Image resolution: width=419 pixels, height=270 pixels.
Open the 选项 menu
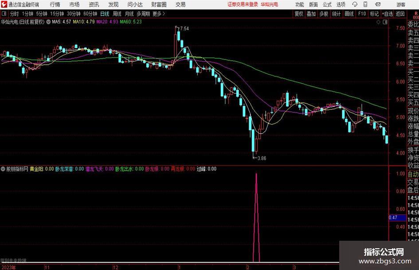(x=341, y=4)
